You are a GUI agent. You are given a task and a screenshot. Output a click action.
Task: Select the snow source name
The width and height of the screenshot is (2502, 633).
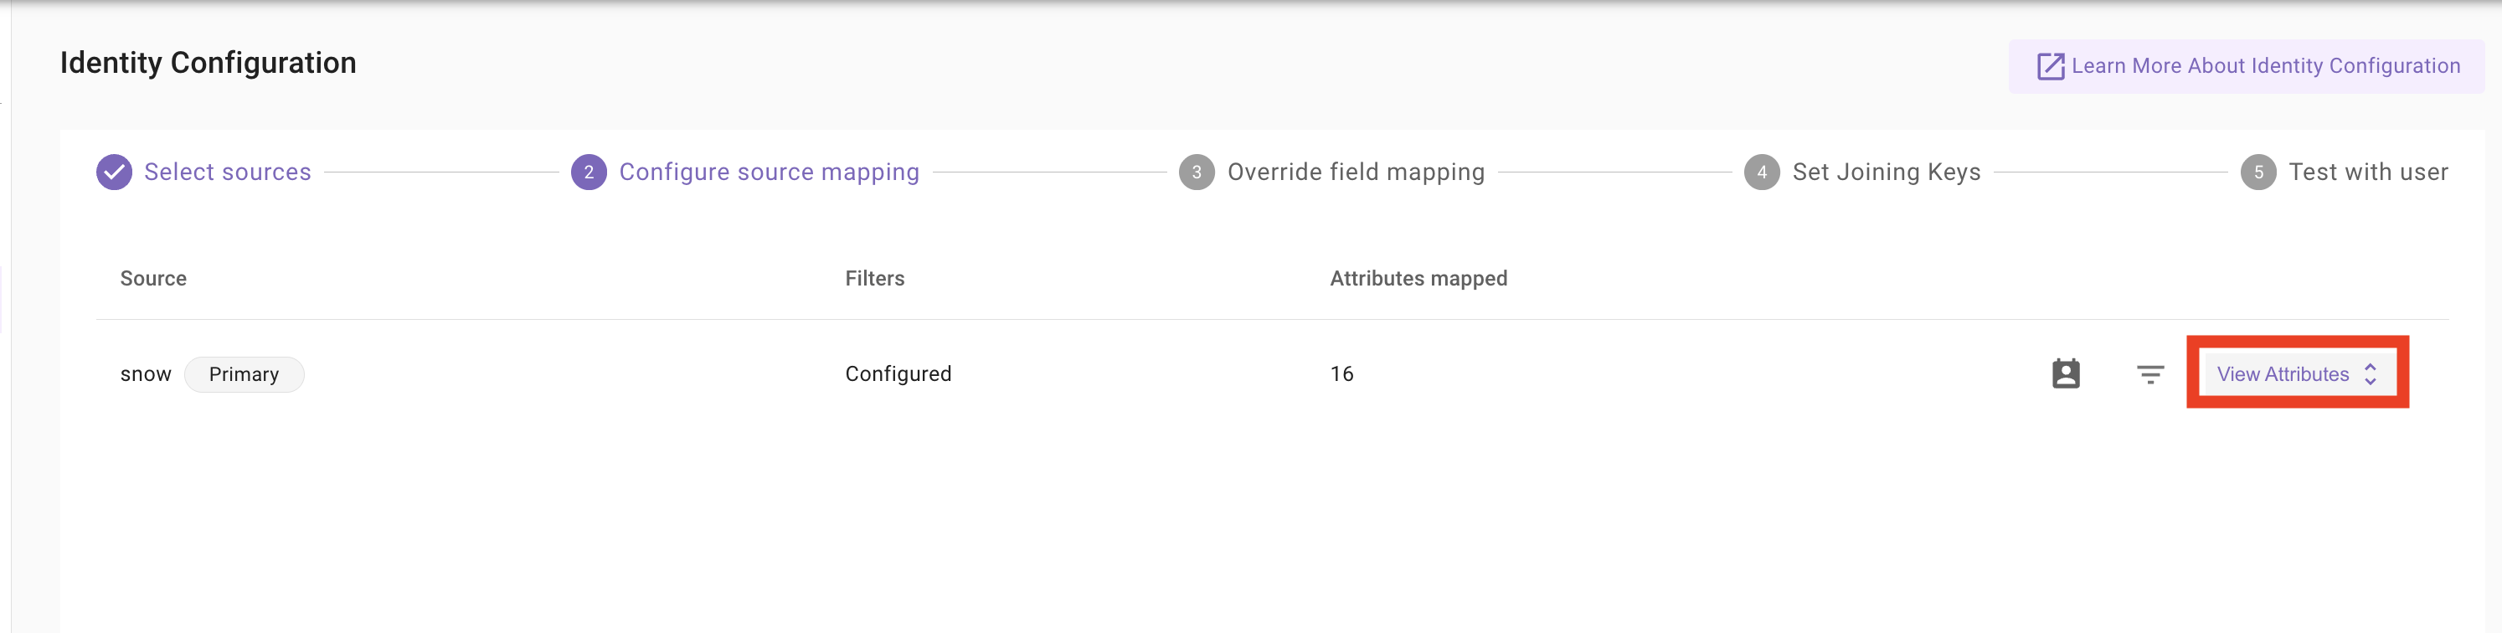pos(146,373)
